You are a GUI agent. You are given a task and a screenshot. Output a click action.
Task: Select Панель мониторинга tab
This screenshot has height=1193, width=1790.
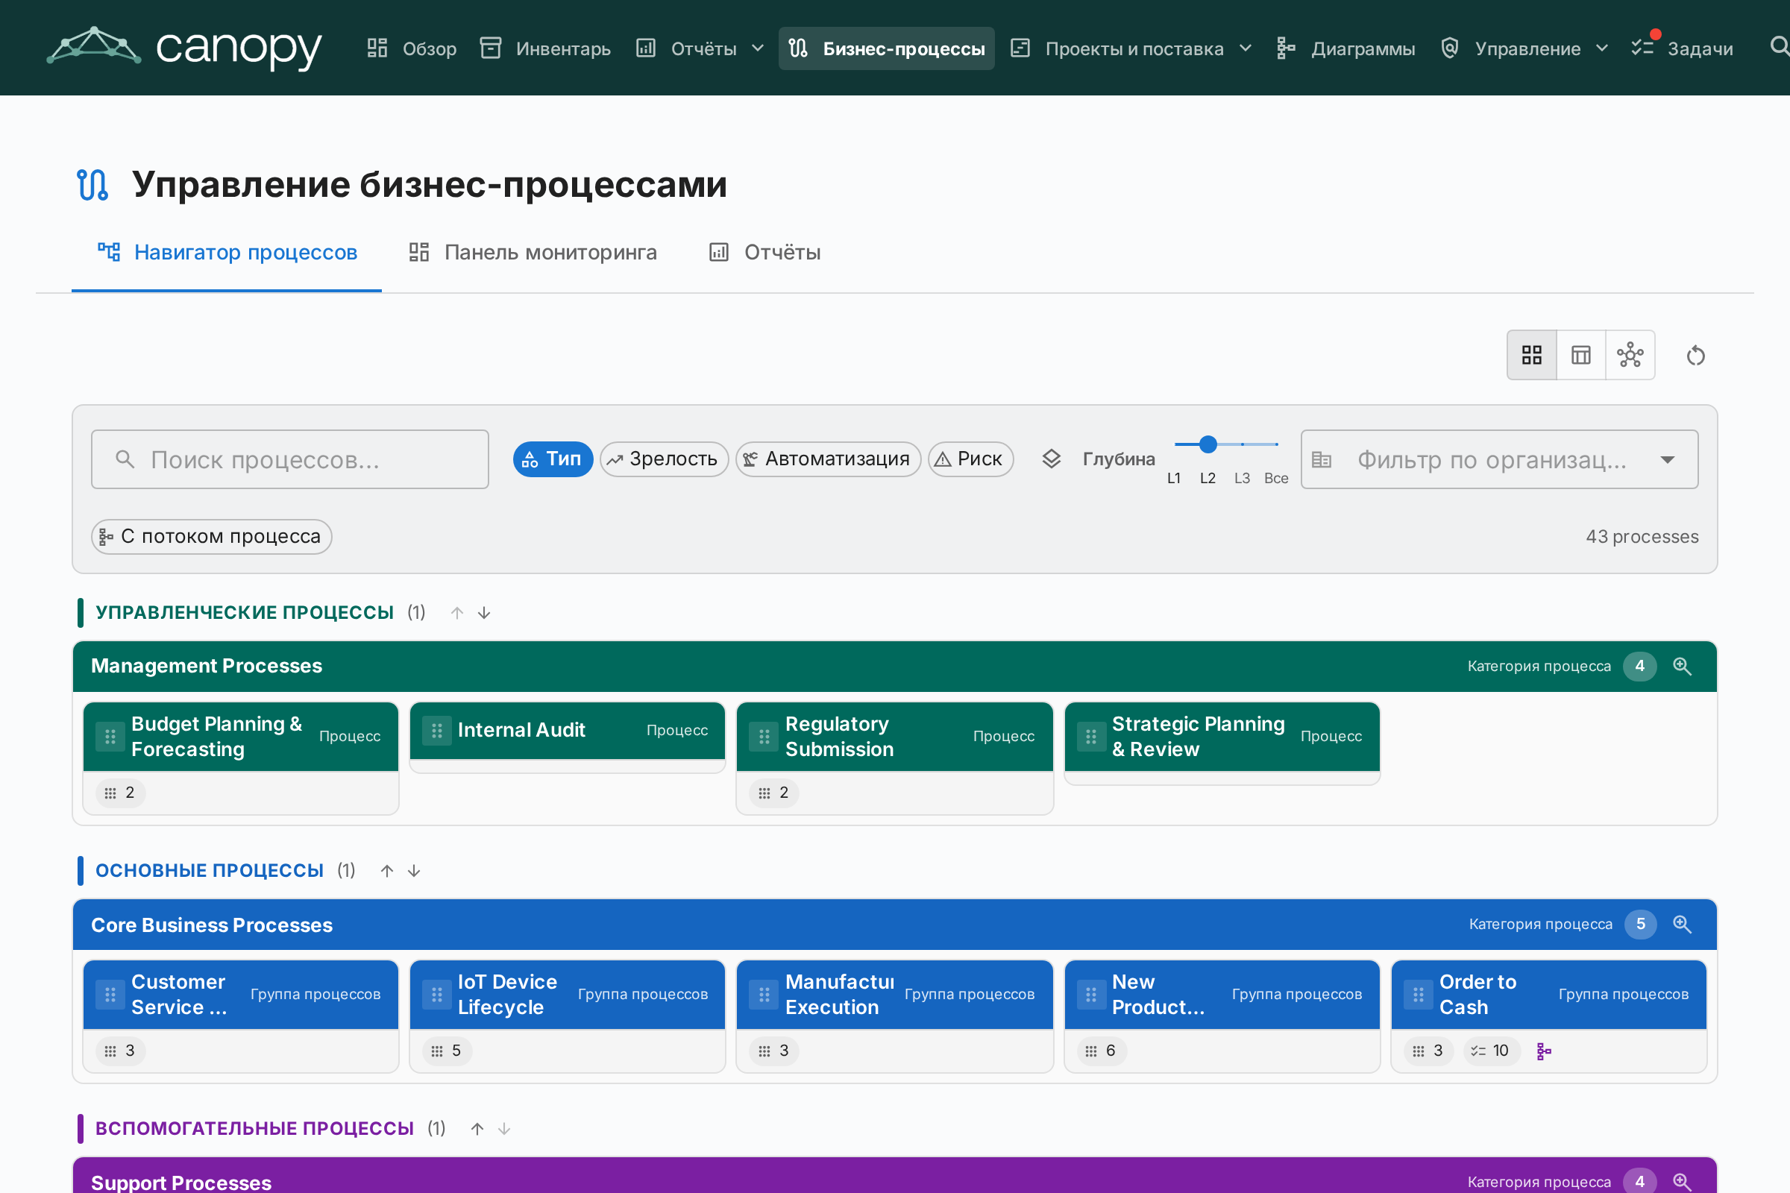tap(533, 252)
